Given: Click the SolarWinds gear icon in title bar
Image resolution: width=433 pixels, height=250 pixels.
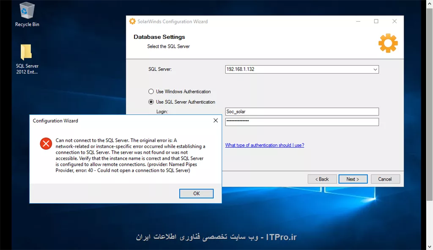Looking at the screenshot, I should click(132, 21).
